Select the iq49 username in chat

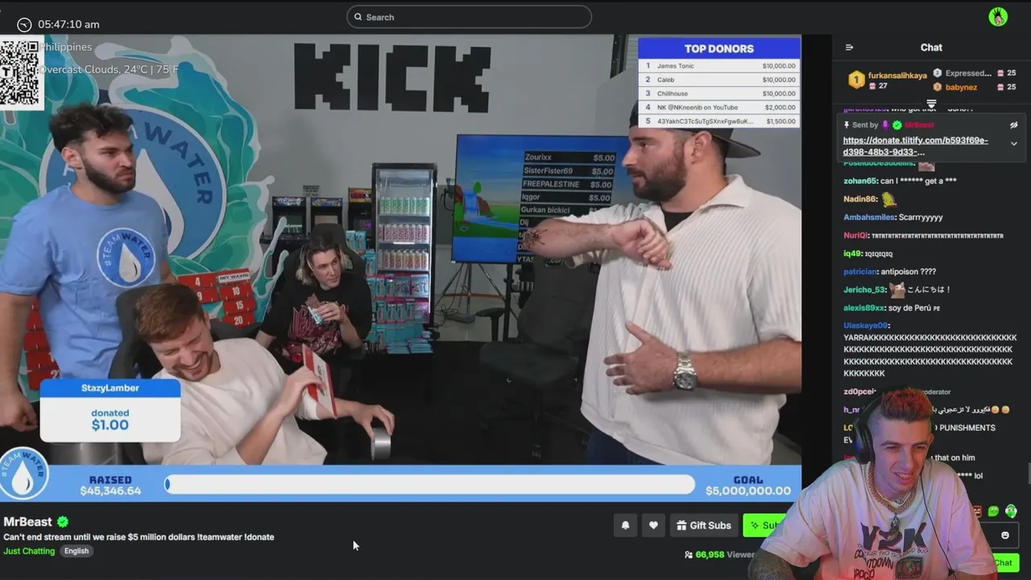click(x=853, y=254)
